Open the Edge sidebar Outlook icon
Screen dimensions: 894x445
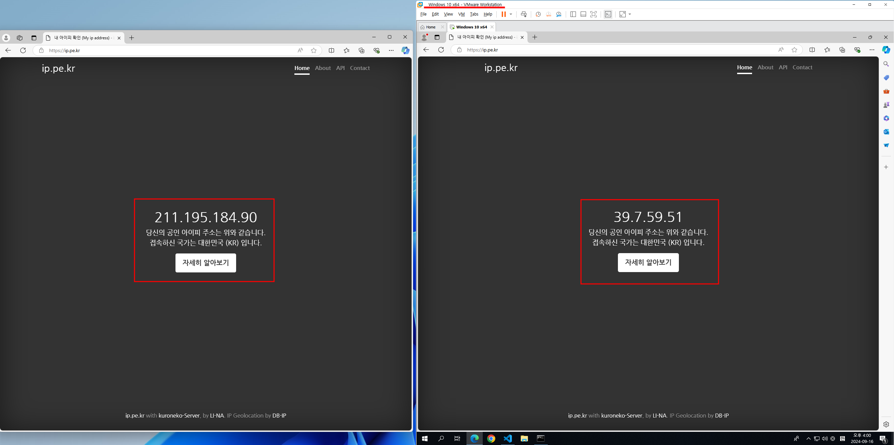pos(886,132)
